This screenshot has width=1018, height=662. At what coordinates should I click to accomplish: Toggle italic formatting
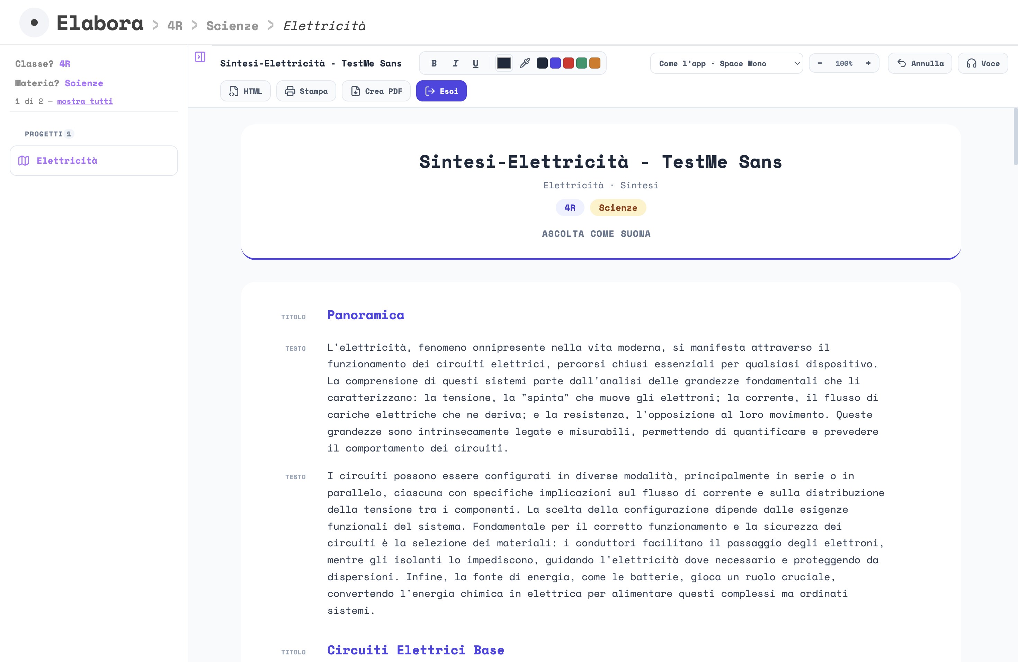[455, 63]
